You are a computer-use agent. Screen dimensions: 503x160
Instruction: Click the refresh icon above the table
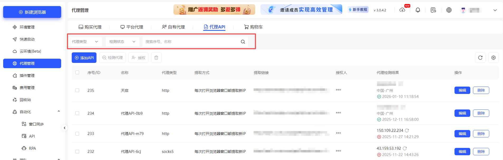tap(480, 58)
